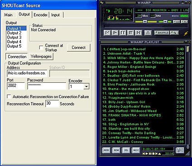Click Winamp's Eject open-file button
192x166 pixels.
(x=148, y=33)
